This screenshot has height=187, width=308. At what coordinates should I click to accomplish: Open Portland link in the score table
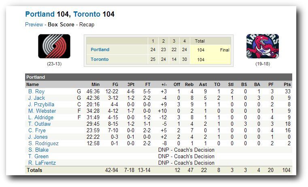(100, 49)
